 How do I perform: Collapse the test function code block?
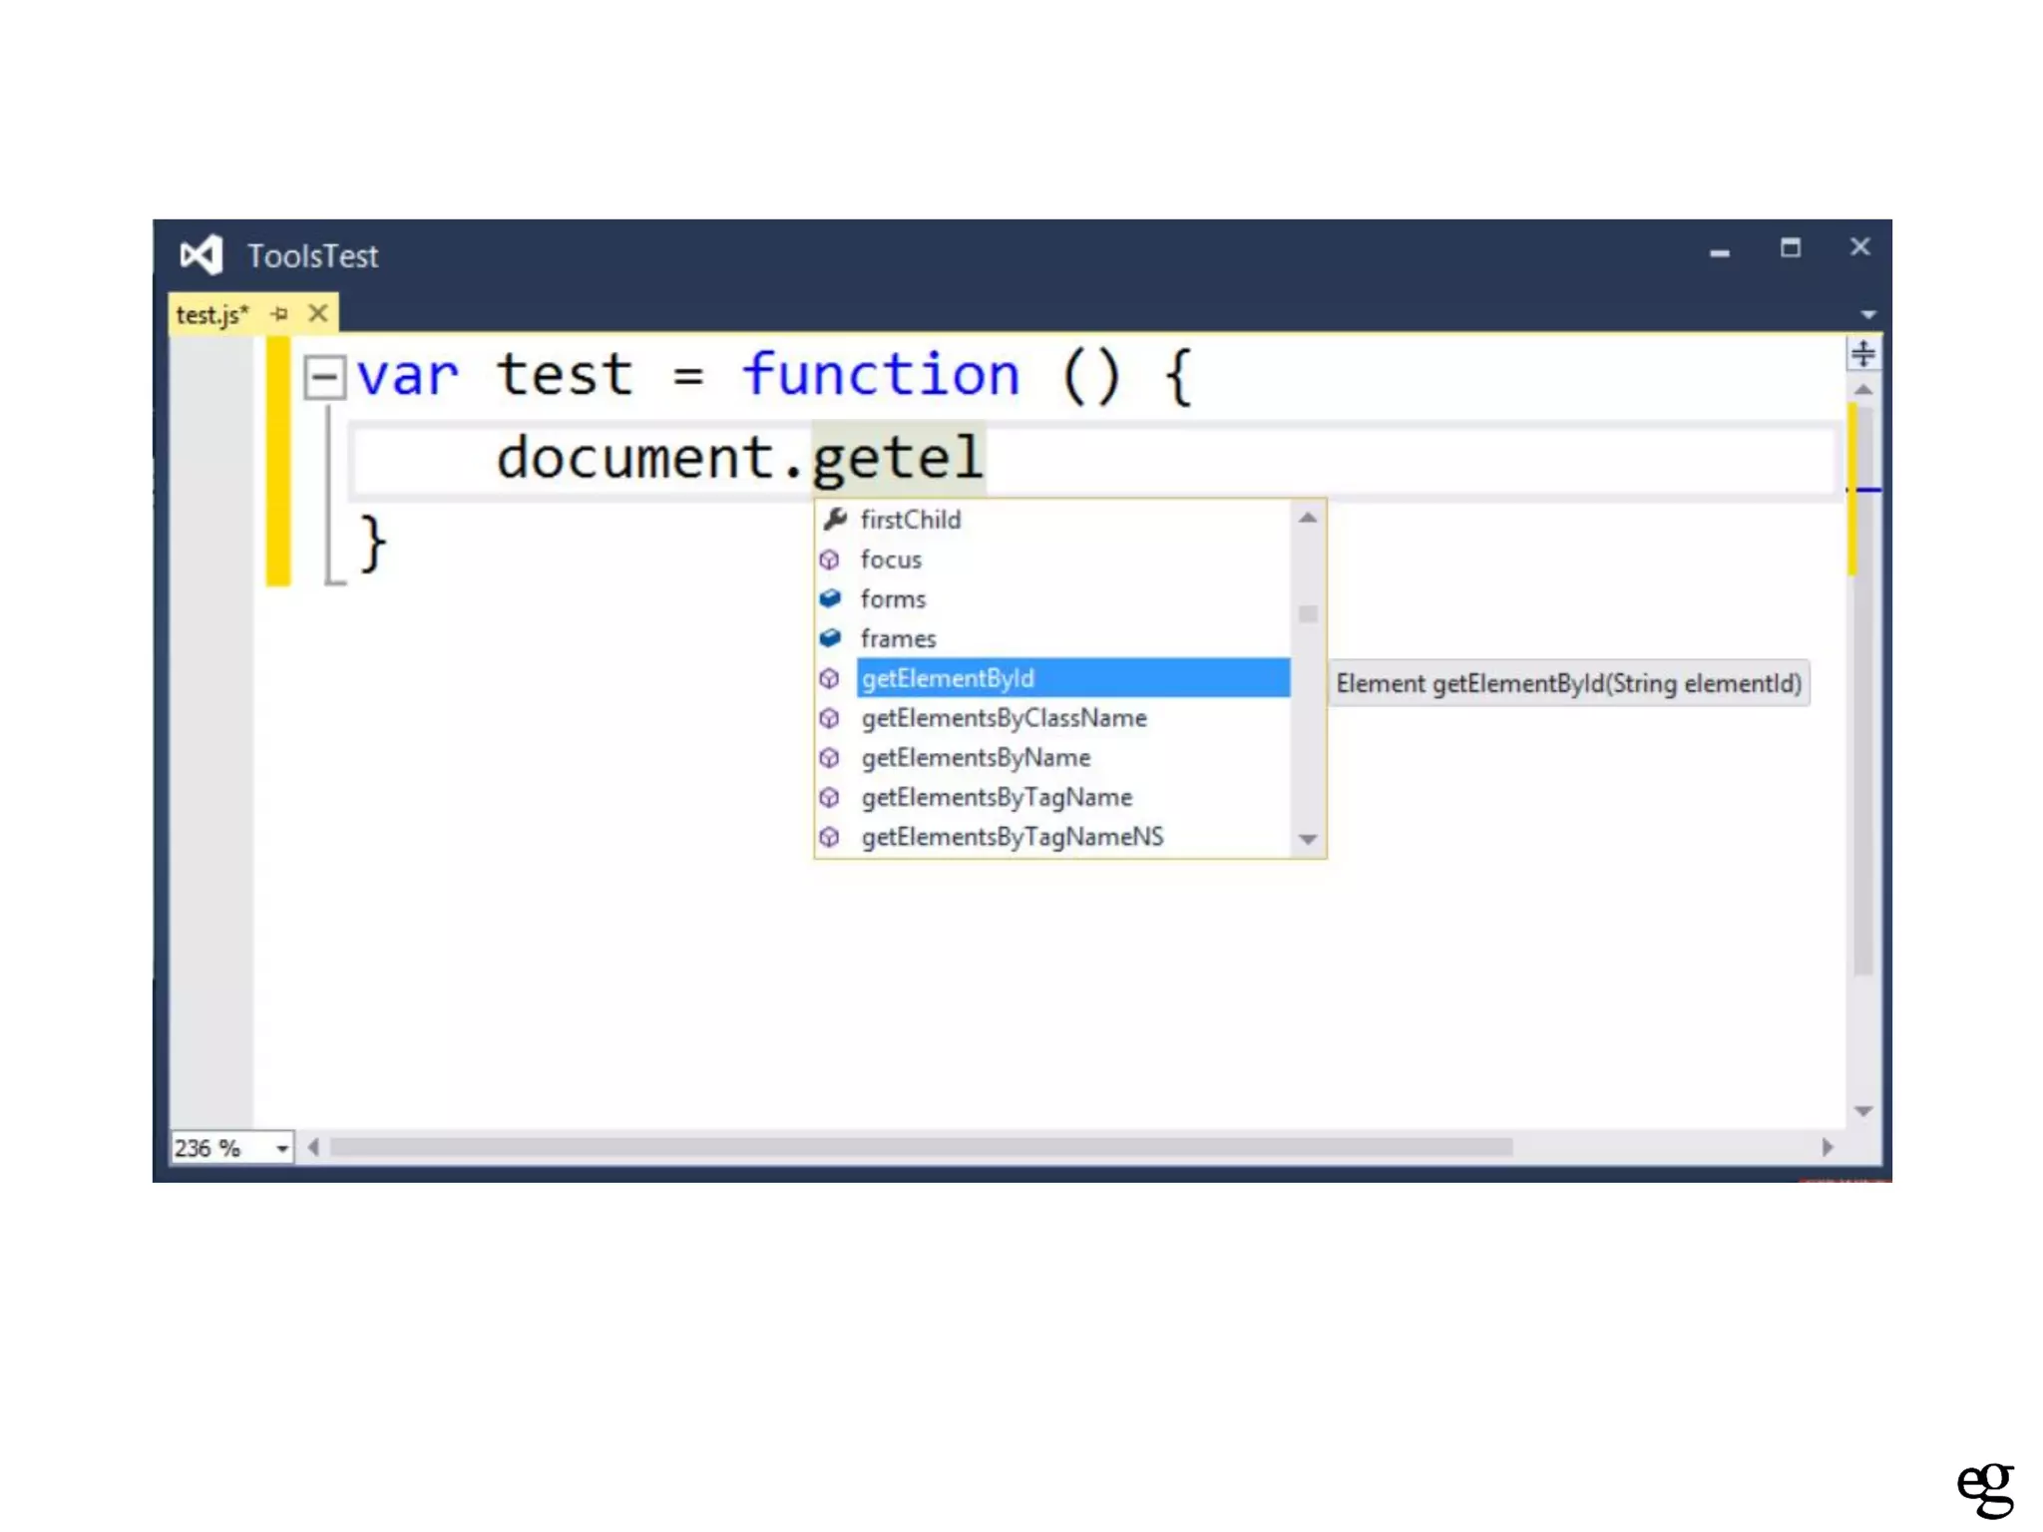tap(323, 377)
